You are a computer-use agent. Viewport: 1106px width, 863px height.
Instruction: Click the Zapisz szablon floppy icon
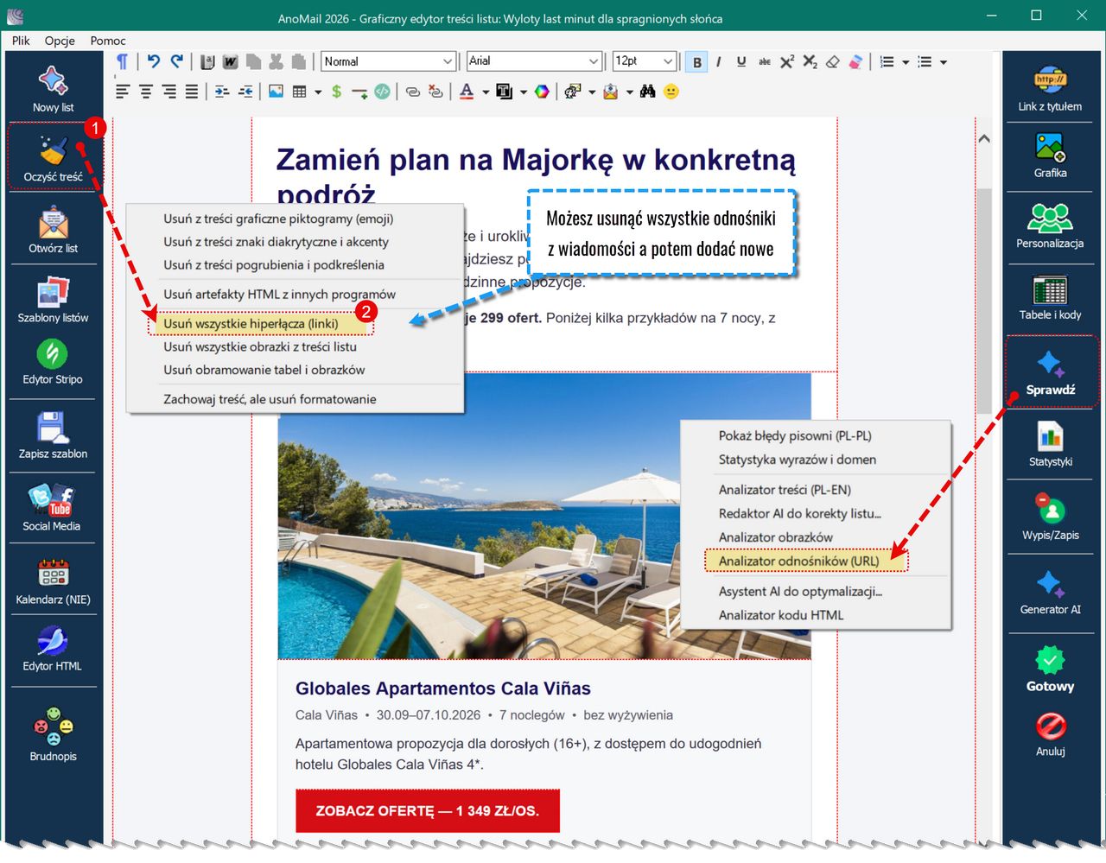(x=53, y=435)
